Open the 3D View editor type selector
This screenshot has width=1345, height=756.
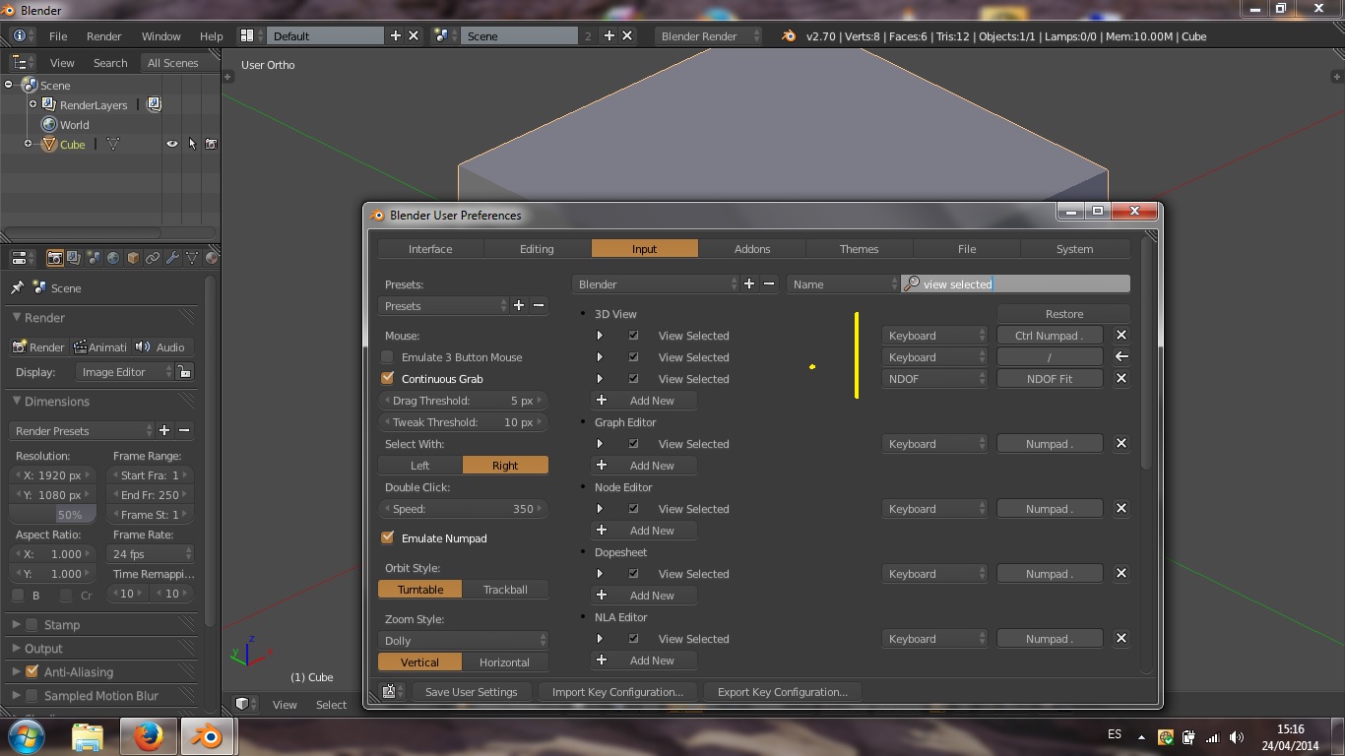[x=246, y=704]
